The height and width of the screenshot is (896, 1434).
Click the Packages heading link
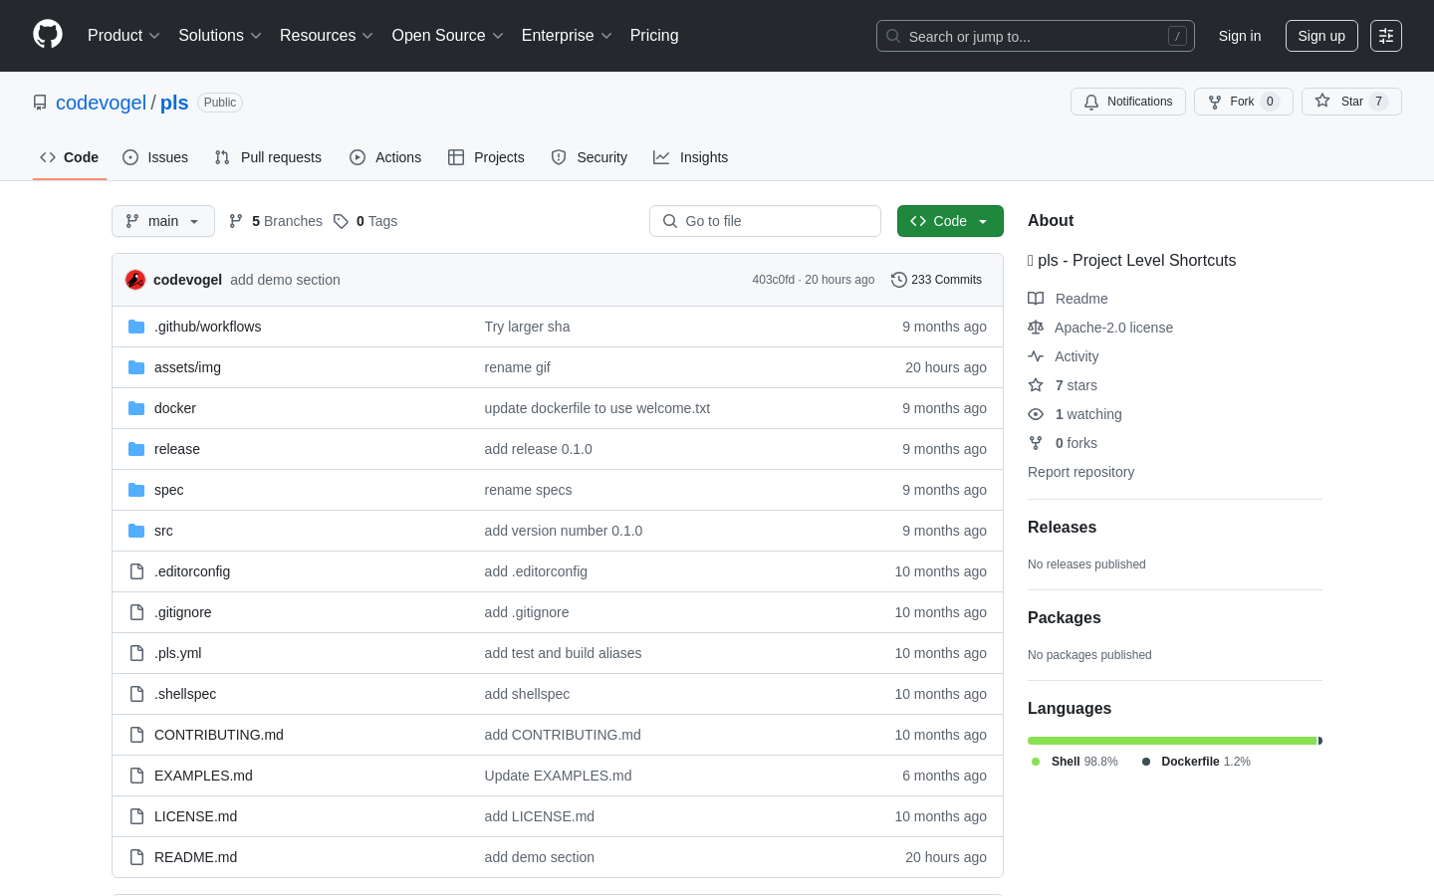tap(1065, 618)
